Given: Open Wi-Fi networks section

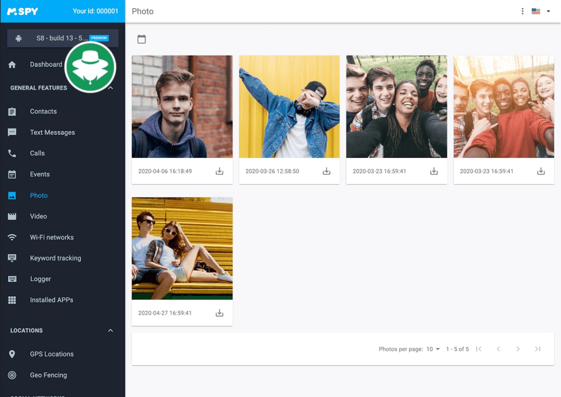Looking at the screenshot, I should [51, 237].
